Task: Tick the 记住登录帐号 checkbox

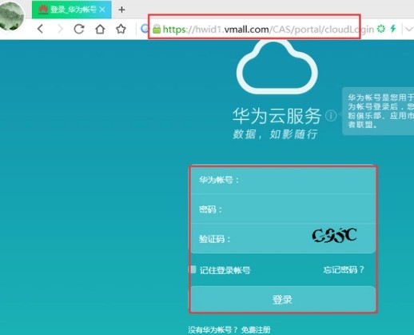Action: click(193, 269)
